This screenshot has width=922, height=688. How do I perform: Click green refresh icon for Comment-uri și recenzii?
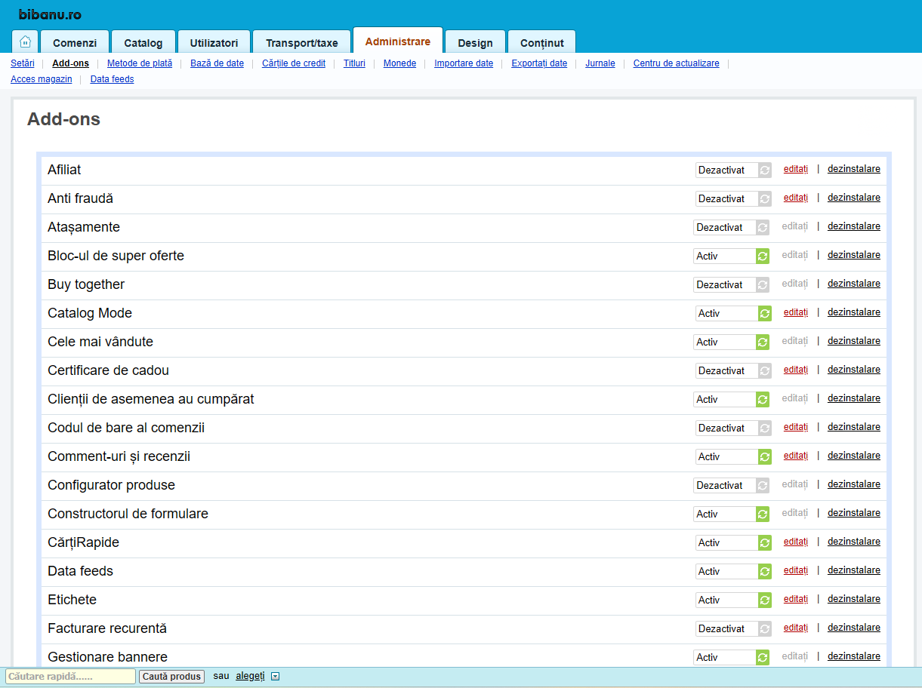(x=765, y=457)
